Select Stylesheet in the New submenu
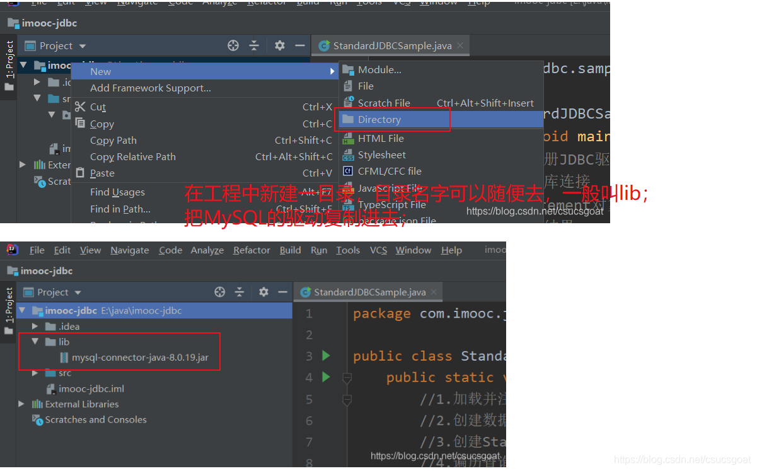This screenshot has height=471, width=757. point(382,154)
